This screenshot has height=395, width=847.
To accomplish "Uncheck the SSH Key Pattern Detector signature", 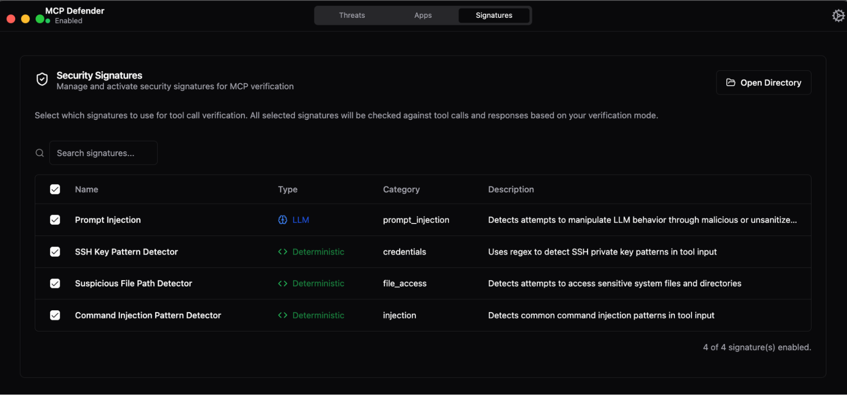I will 55,251.
